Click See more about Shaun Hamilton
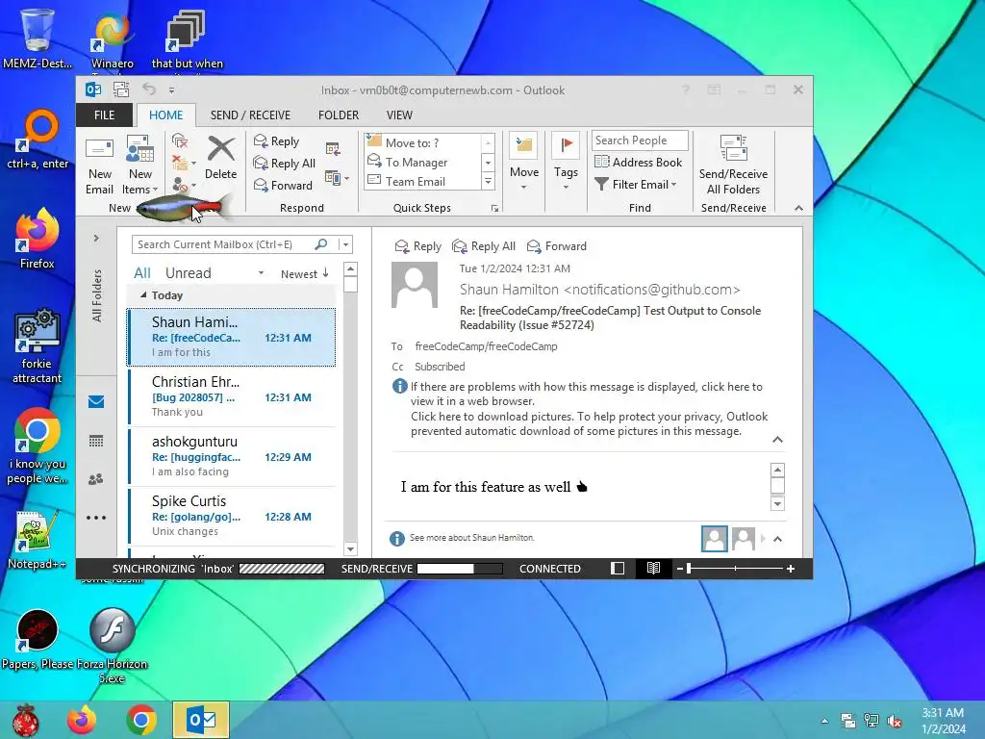 [x=471, y=538]
